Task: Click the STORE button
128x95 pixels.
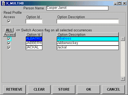Action: [x=64, y=89]
